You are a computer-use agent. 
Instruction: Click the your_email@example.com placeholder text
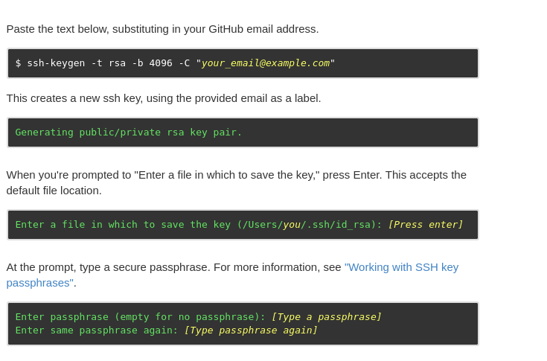click(266, 63)
